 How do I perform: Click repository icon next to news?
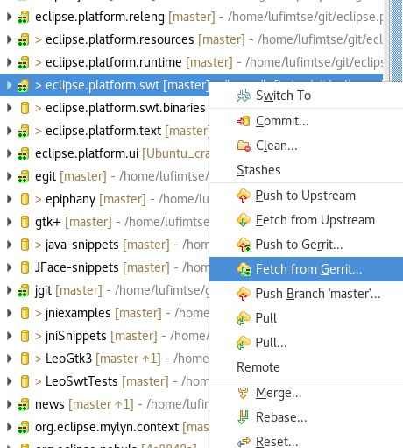pos(24,404)
